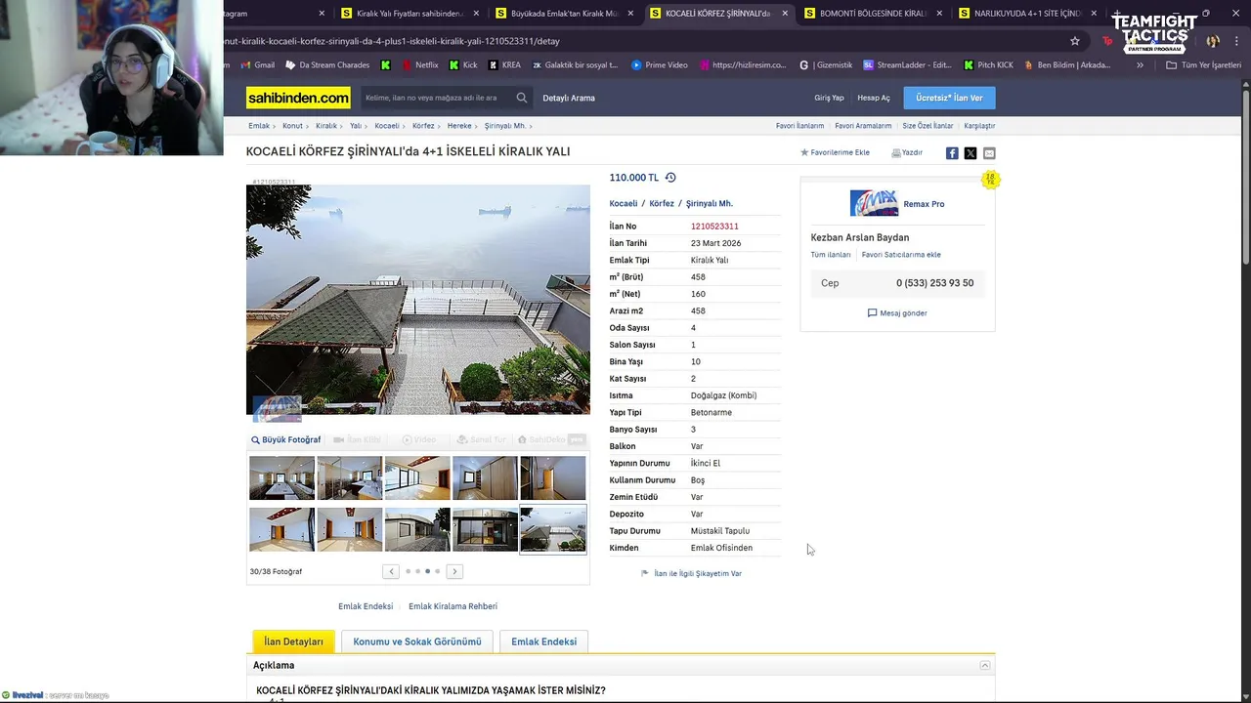The width and height of the screenshot is (1251, 703).
Task: Open the Emlak Kiralama Rehberi link
Action: 453,606
